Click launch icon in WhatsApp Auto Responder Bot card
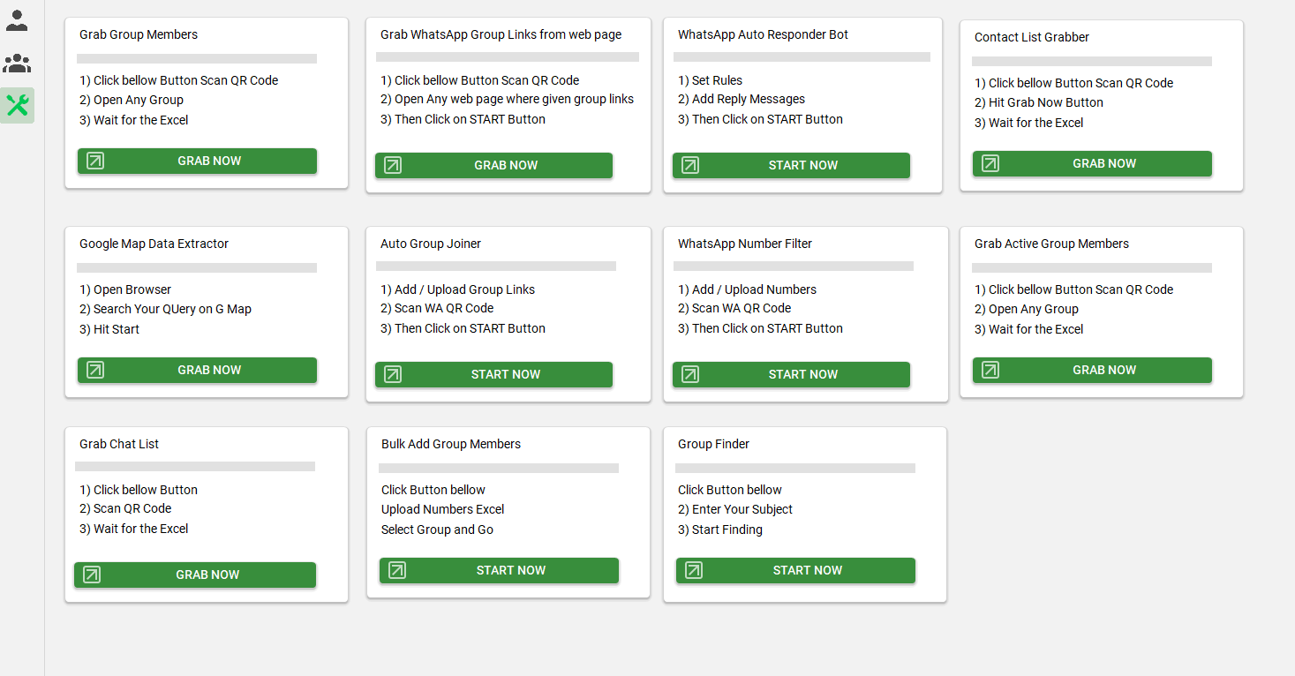1295x676 pixels. pos(690,165)
